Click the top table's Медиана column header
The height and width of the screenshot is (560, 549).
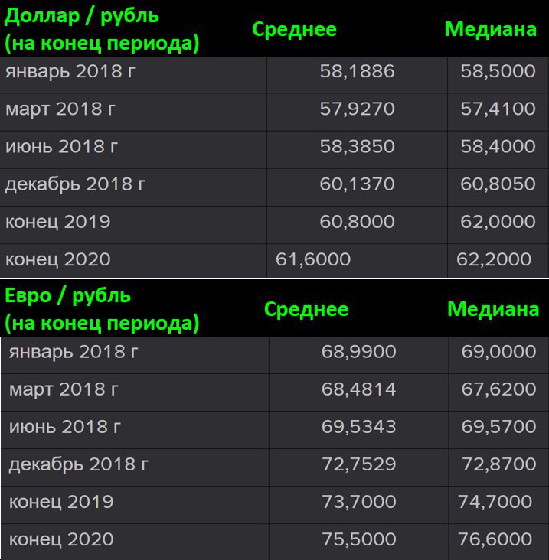(x=491, y=30)
